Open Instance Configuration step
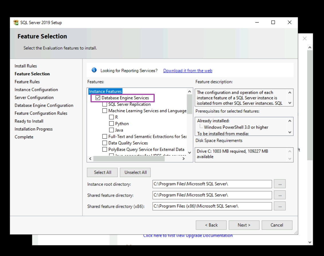Viewport: 324px width, 256px height. (36, 89)
